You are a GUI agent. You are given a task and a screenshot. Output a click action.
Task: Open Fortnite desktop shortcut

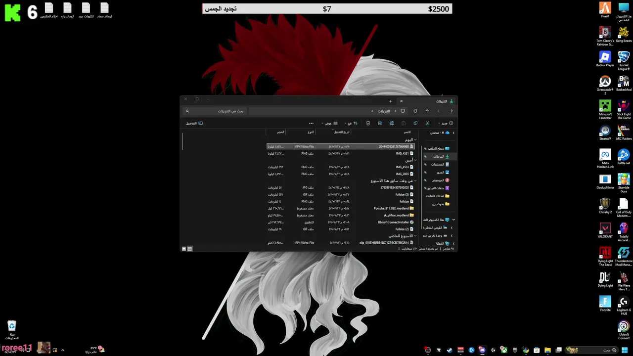(605, 304)
